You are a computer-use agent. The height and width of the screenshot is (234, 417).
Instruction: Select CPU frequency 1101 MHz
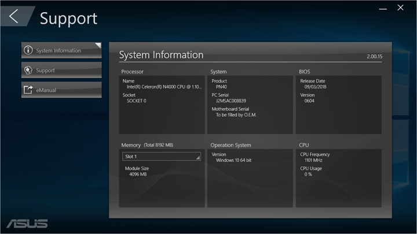pyautogui.click(x=313, y=160)
